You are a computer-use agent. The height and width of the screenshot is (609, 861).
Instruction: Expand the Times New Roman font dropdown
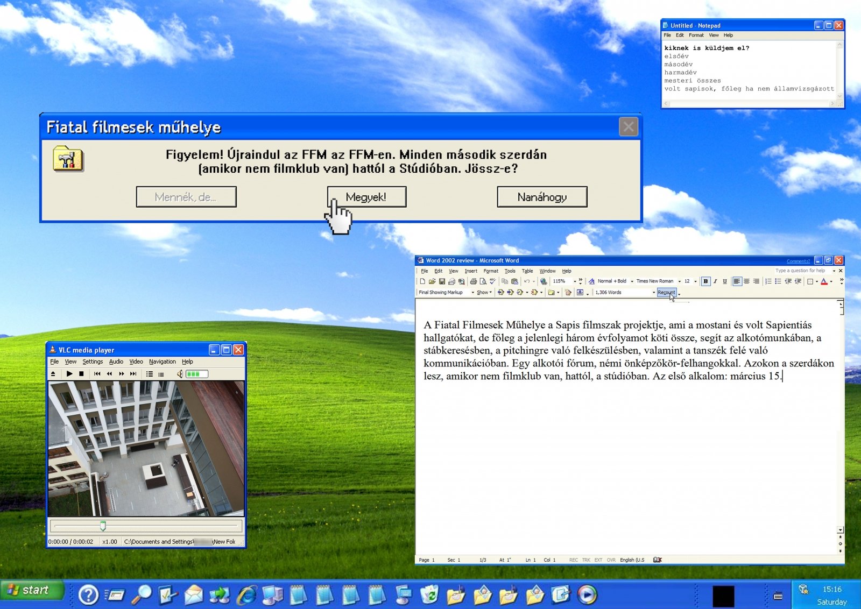pyautogui.click(x=680, y=281)
